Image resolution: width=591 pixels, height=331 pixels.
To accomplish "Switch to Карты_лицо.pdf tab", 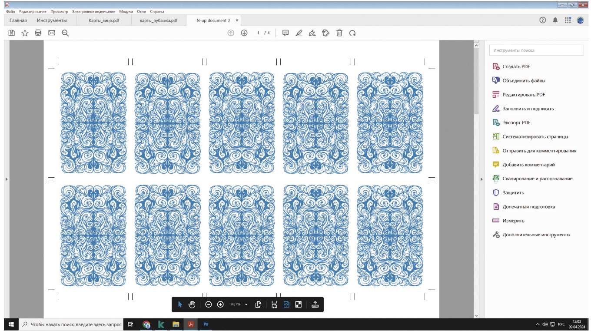I will pyautogui.click(x=104, y=20).
